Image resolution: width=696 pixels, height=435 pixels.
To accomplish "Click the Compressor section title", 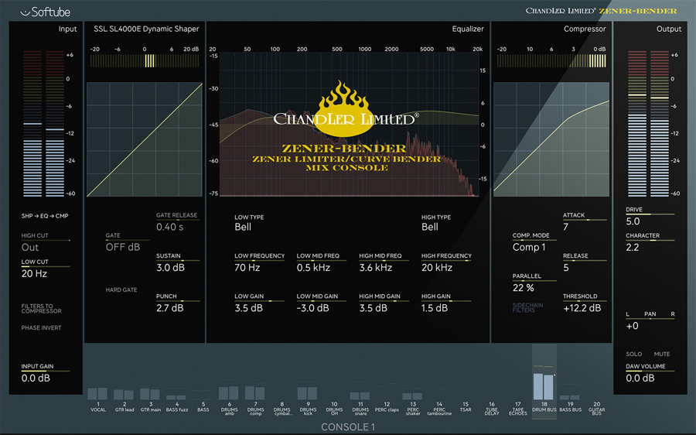I will tap(585, 29).
